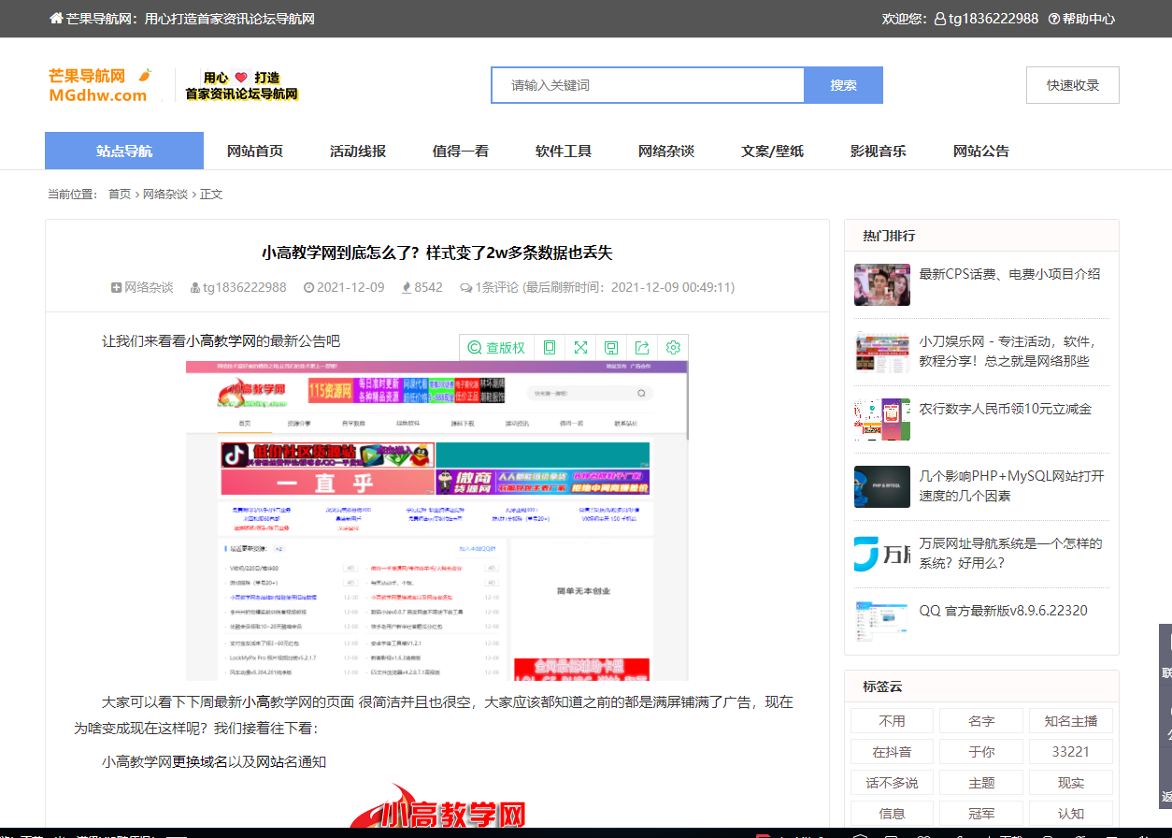1172x838 pixels.
Task: Open the 站点导航 menu tab
Action: click(x=124, y=151)
